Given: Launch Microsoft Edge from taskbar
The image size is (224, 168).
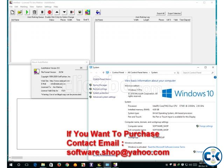Looking at the screenshot, I should point(35,165).
